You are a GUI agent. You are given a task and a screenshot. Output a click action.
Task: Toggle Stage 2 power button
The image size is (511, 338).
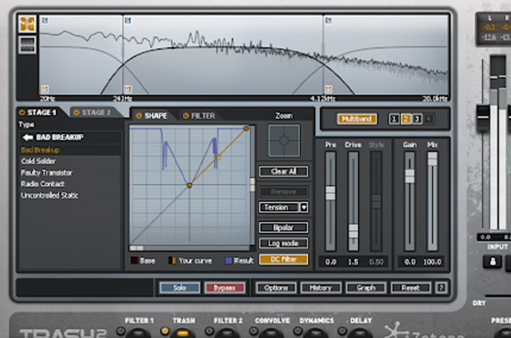pyautogui.click(x=76, y=113)
